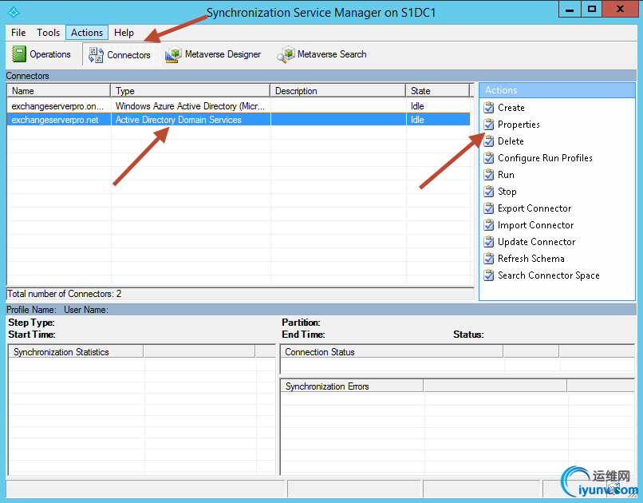The image size is (643, 503).
Task: Click the icon beside Update Connector
Action: pyautogui.click(x=489, y=242)
